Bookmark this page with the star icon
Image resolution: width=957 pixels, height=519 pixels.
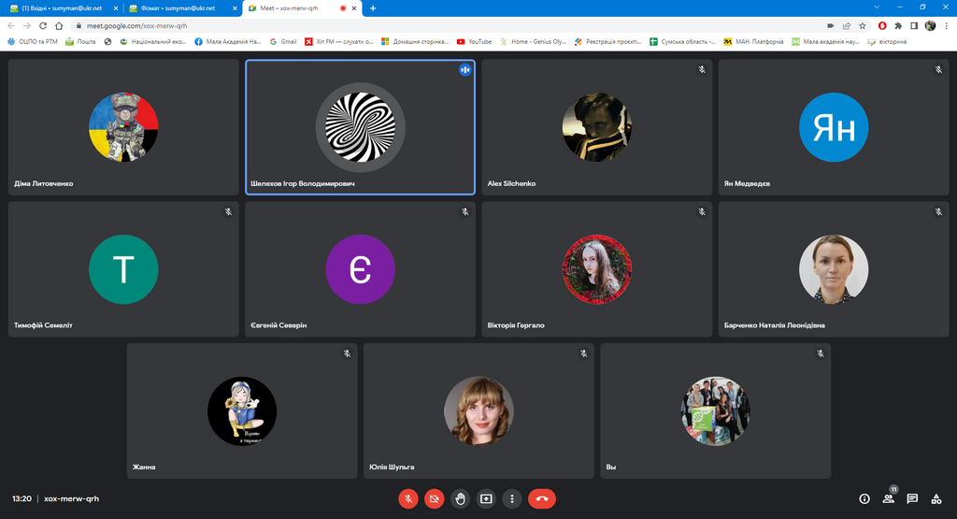pos(862,26)
